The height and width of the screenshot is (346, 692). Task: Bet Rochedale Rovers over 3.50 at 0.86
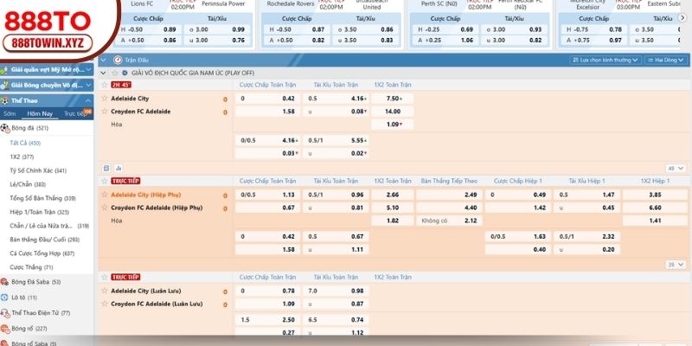point(366,29)
